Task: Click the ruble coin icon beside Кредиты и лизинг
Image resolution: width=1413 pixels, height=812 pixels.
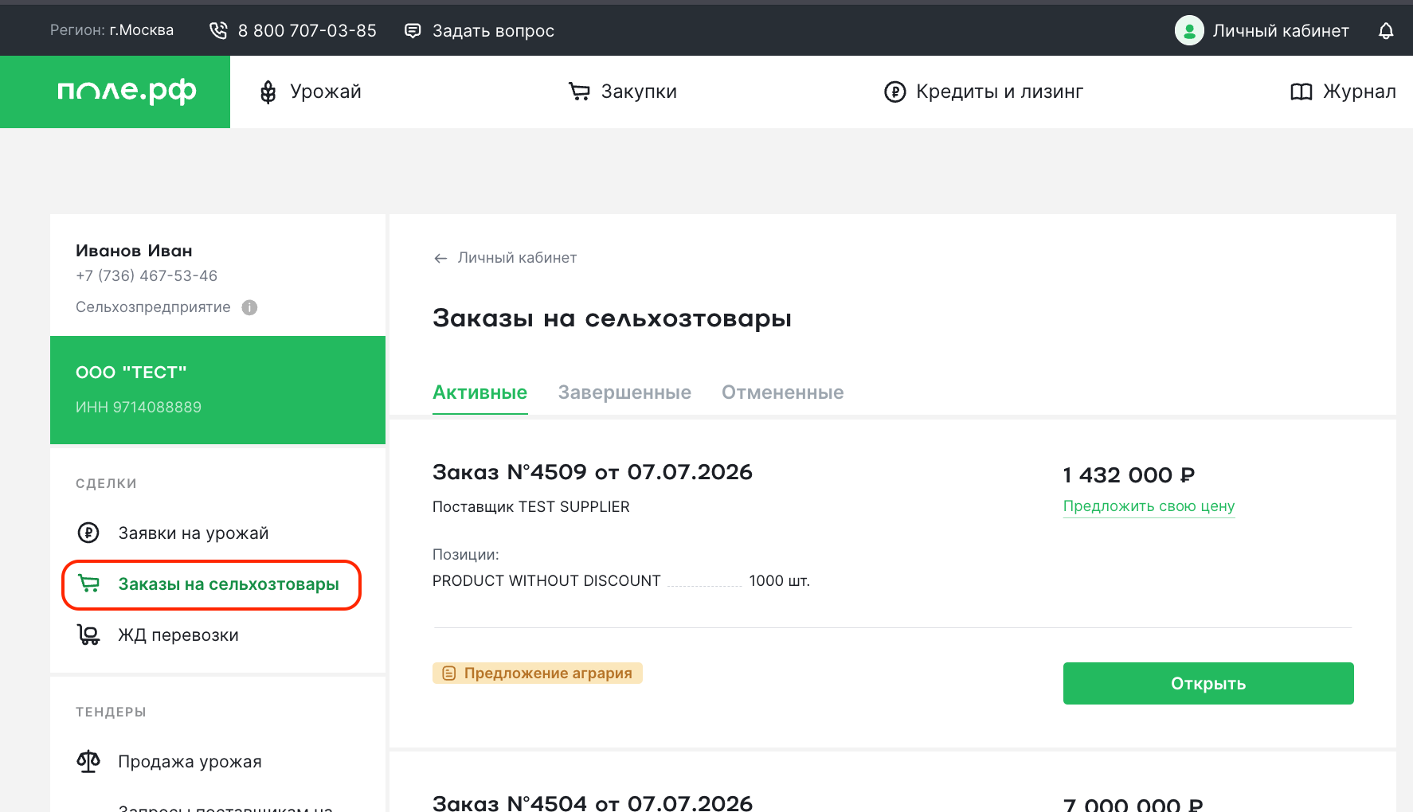Action: (895, 92)
